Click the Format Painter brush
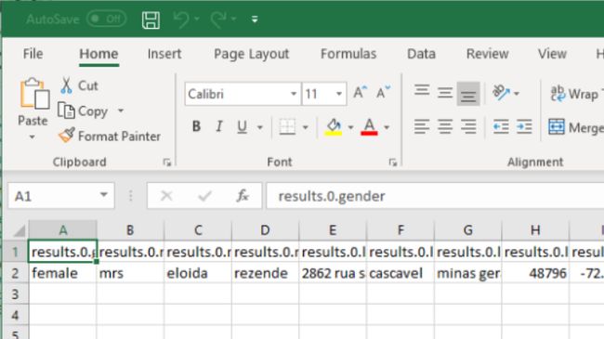The height and width of the screenshot is (339, 604). [67, 136]
